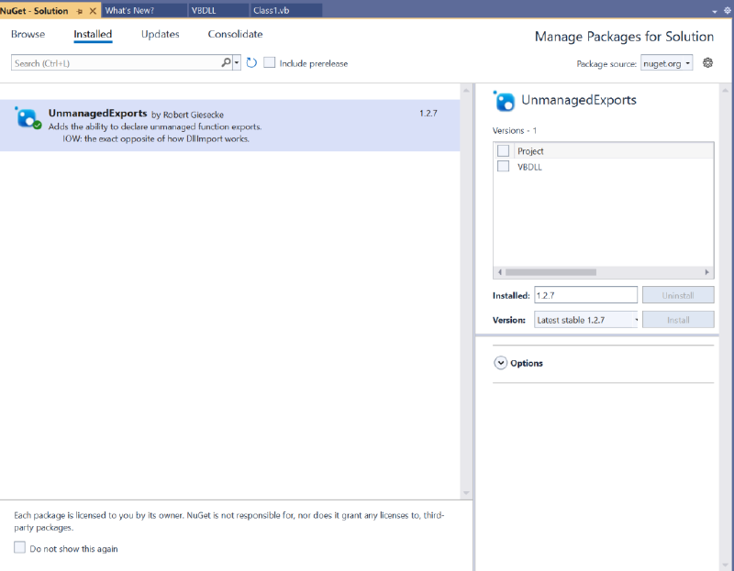
Task: Click left arrow of project list scrollbar
Action: [x=499, y=272]
